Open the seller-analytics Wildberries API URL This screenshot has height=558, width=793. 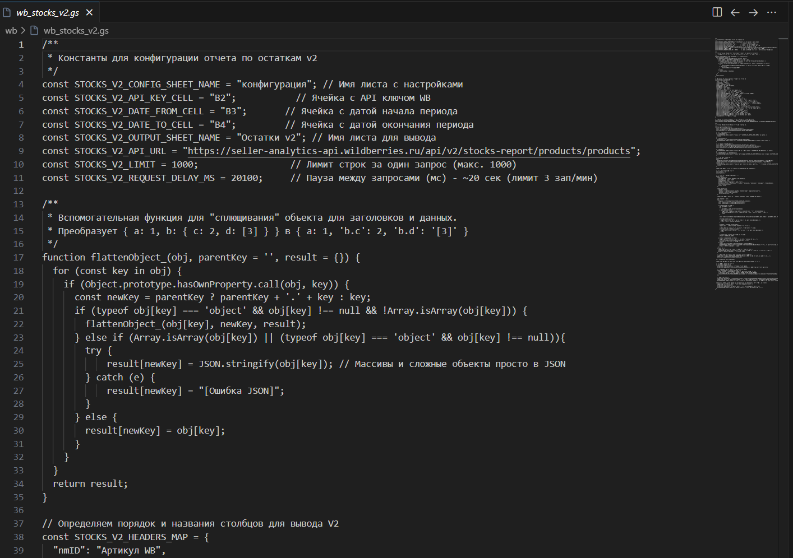(x=407, y=151)
